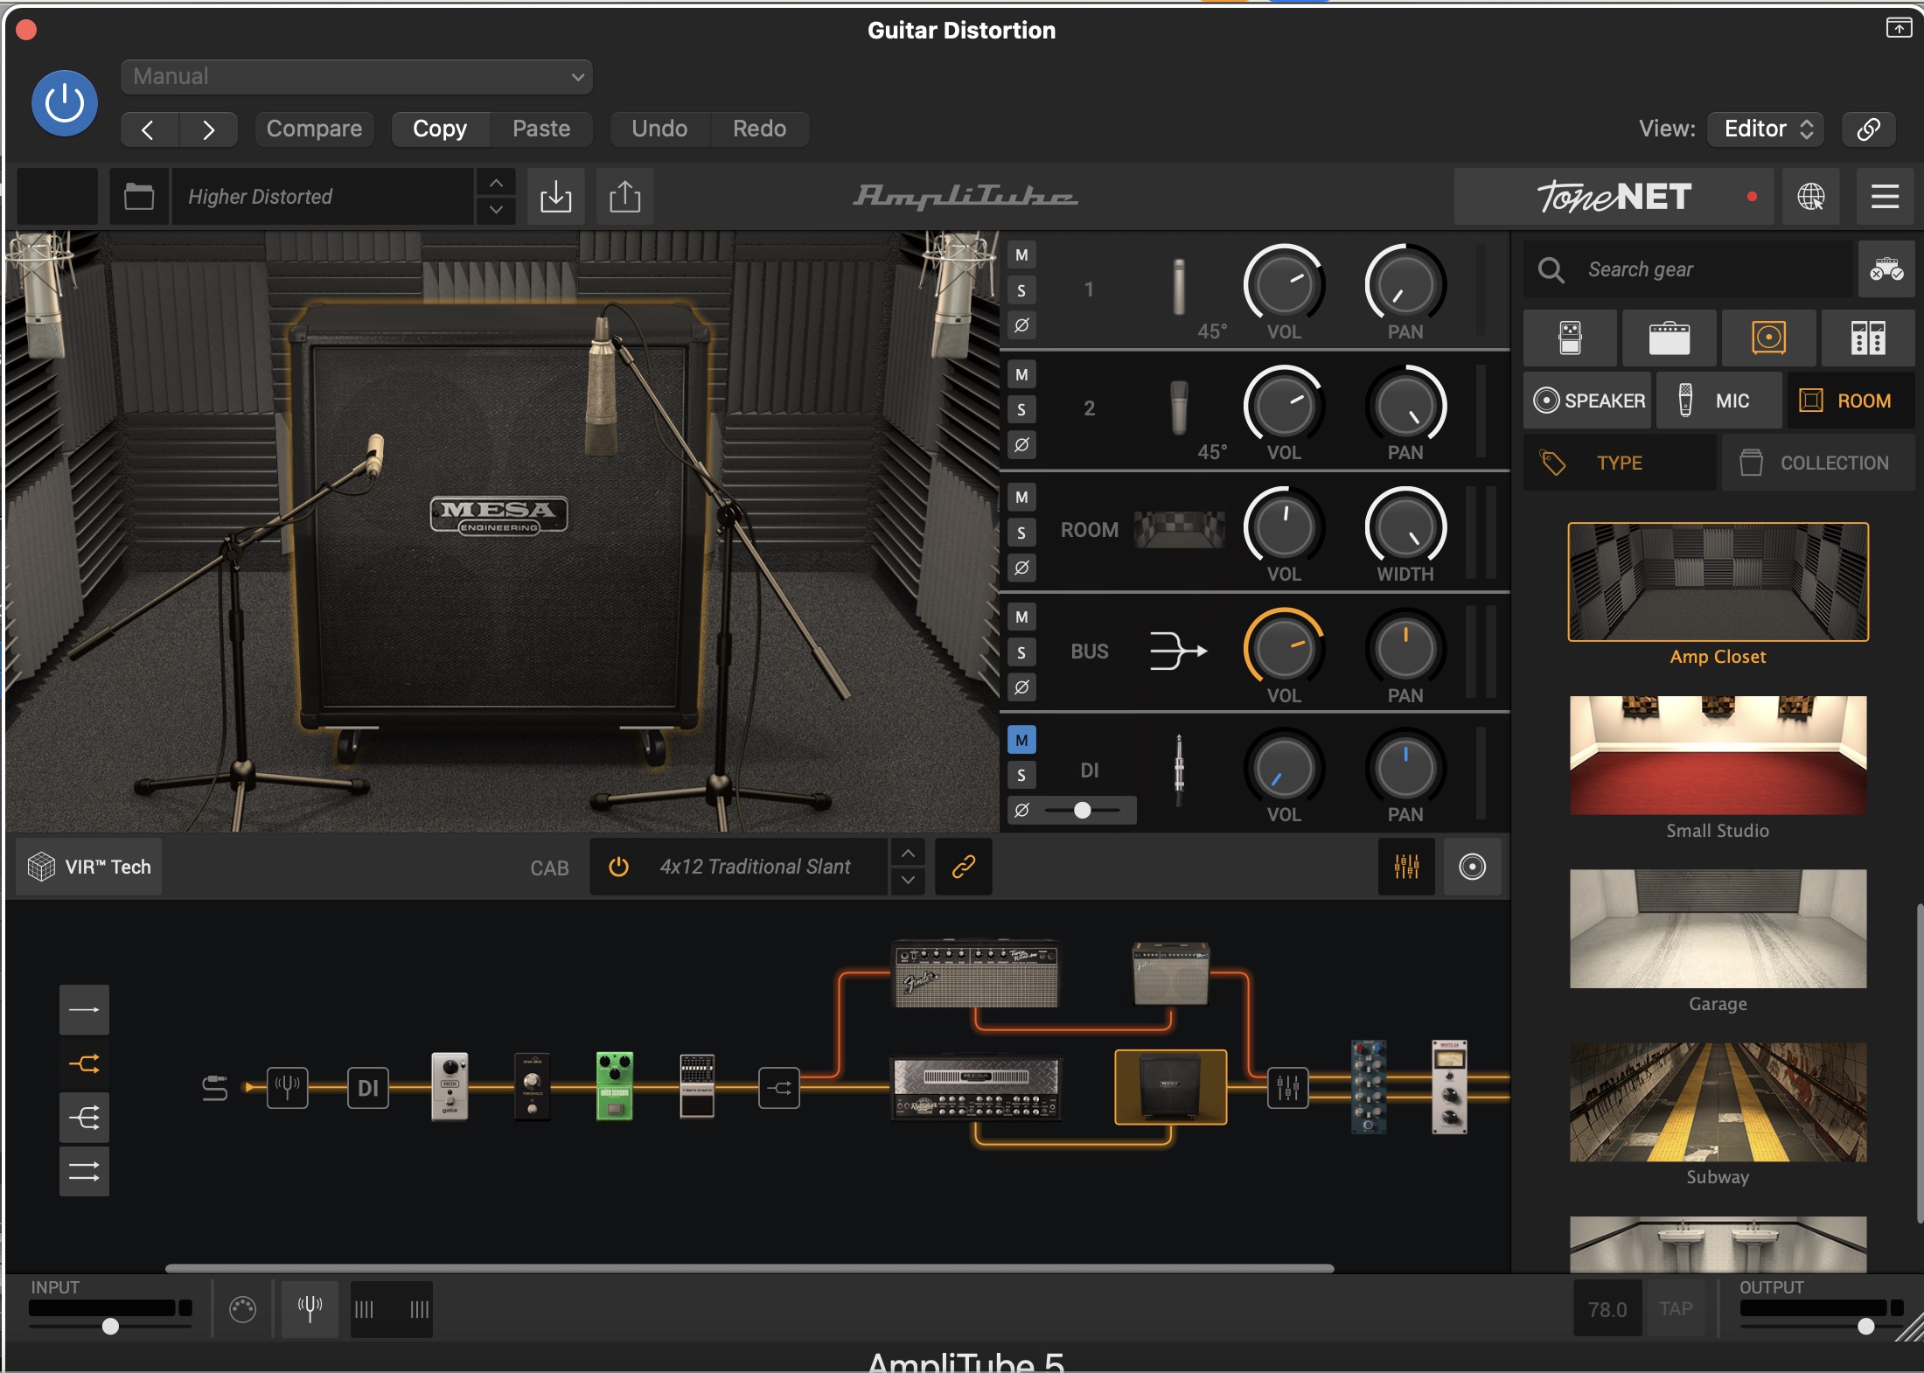Viewport: 1924px width, 1373px height.
Task: Select the rack gear category icon
Action: click(x=1868, y=338)
